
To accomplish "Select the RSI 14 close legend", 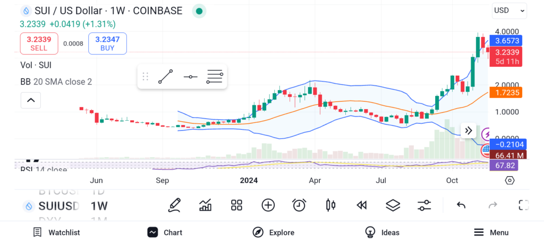I will 44,170.
